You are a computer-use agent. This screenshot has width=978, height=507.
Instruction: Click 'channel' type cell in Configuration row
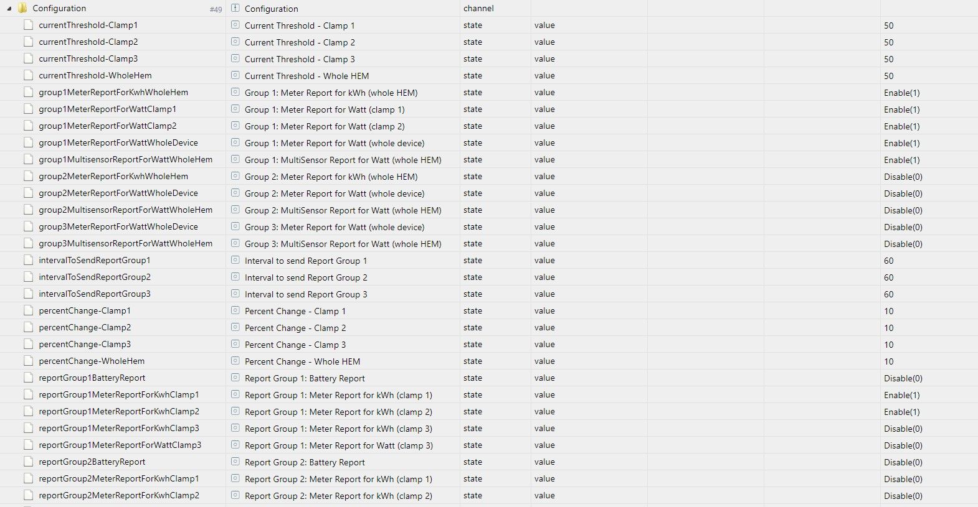click(478, 8)
